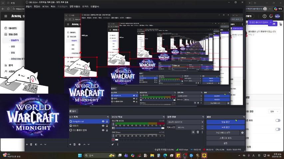The height and width of the screenshot is (159, 284).
Task: Click the add source plus icon
Action: click(x=70, y=144)
